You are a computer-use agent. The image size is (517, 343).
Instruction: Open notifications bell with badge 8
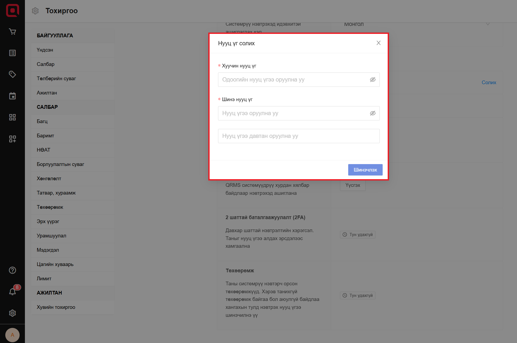click(x=12, y=291)
